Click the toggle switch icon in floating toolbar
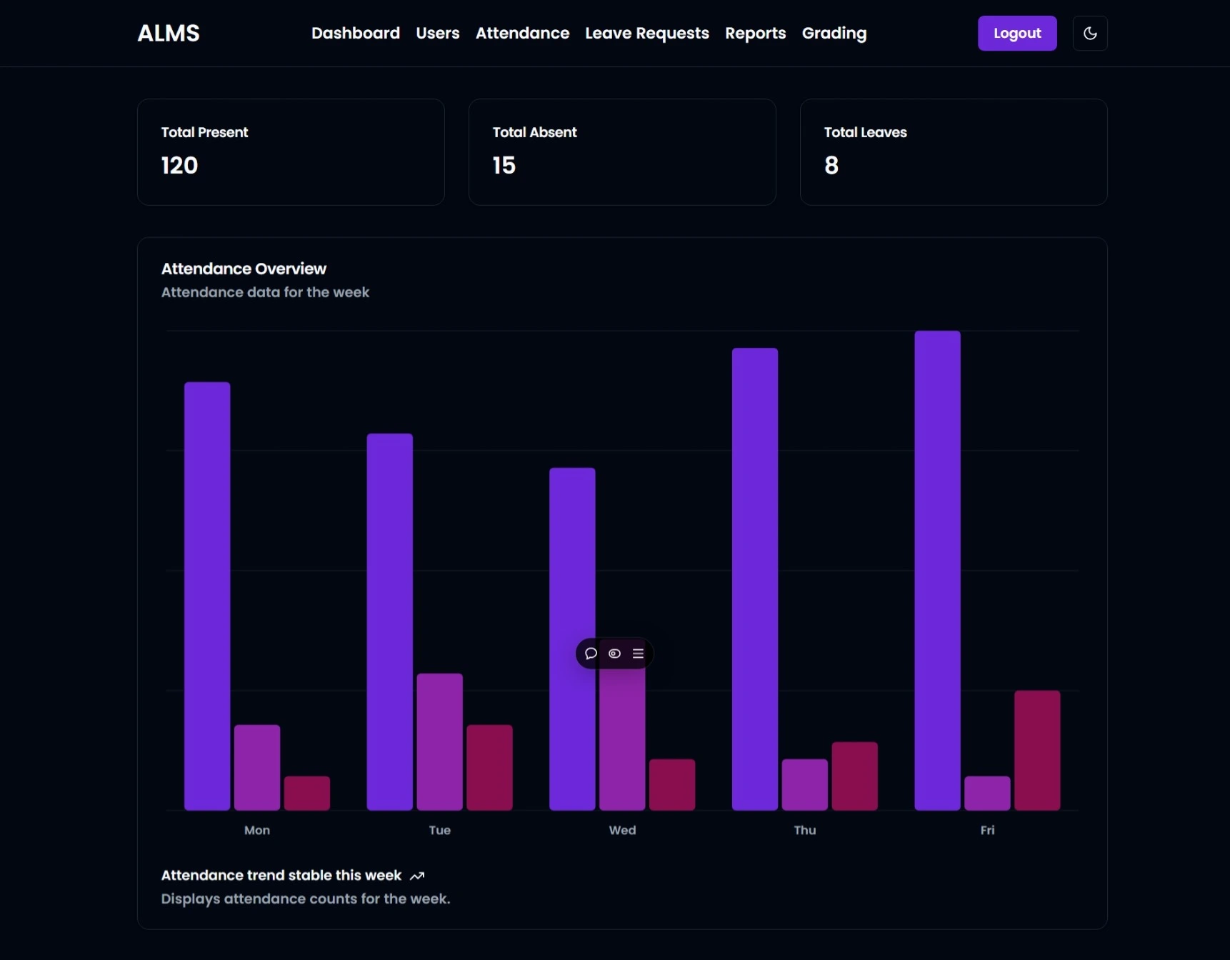The height and width of the screenshot is (960, 1230). pos(614,654)
